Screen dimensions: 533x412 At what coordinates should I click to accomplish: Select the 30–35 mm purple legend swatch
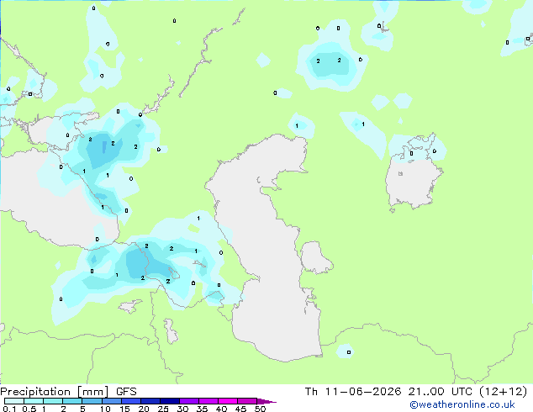pos(189,401)
